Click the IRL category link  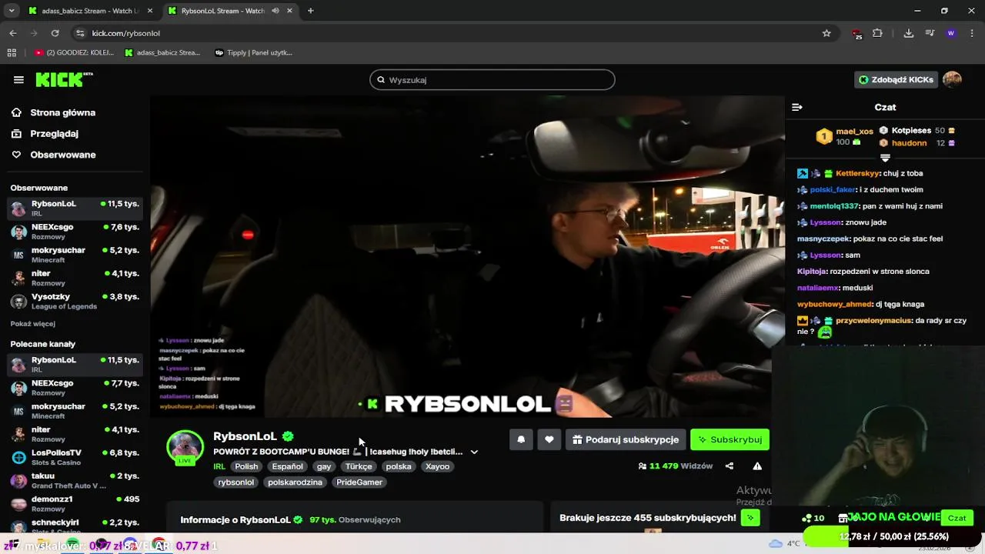click(219, 466)
